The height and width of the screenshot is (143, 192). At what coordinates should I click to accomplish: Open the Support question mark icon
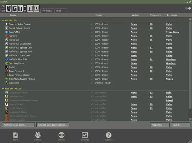pos(109,135)
